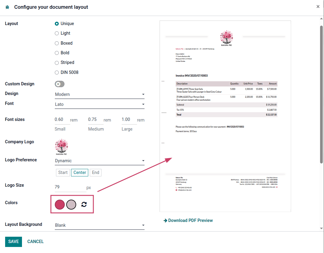
Task: Open the Design dropdown showing Modern
Action: coord(100,94)
